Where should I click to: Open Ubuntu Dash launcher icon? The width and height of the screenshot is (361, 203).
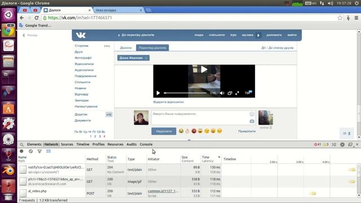coord(8,15)
